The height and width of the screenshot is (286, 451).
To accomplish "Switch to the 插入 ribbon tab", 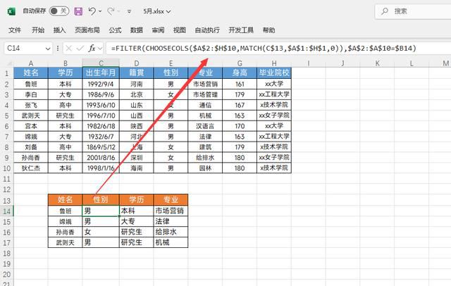I will pyautogui.click(x=59, y=30).
